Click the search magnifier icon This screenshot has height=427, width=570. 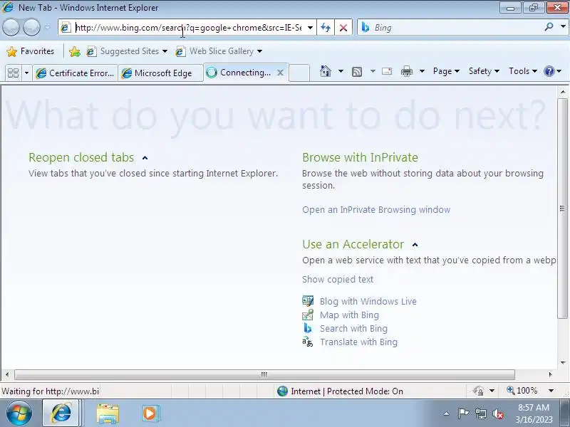click(x=549, y=27)
